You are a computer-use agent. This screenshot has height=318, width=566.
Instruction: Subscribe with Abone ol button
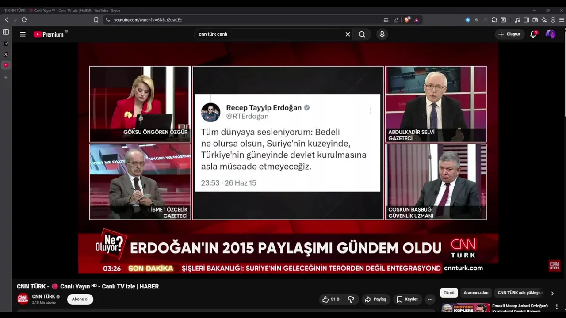[x=80, y=299]
